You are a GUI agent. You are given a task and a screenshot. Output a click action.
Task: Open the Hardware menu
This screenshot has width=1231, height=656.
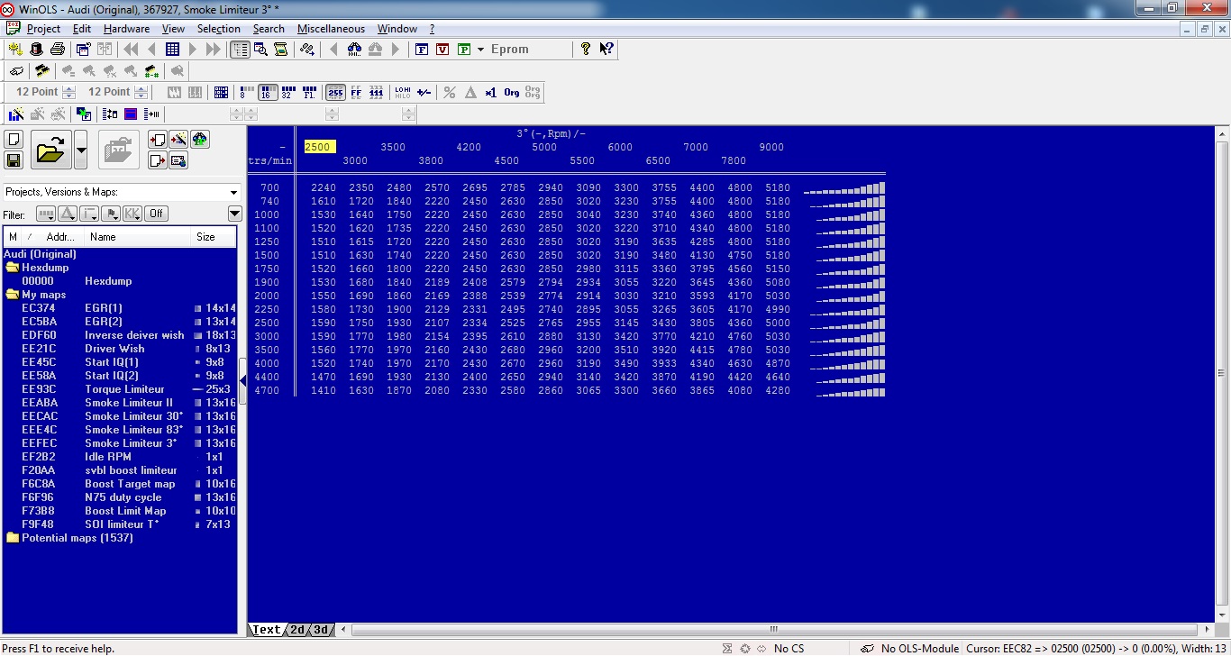coord(126,29)
